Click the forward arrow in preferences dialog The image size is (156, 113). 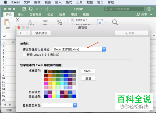coord(27,33)
